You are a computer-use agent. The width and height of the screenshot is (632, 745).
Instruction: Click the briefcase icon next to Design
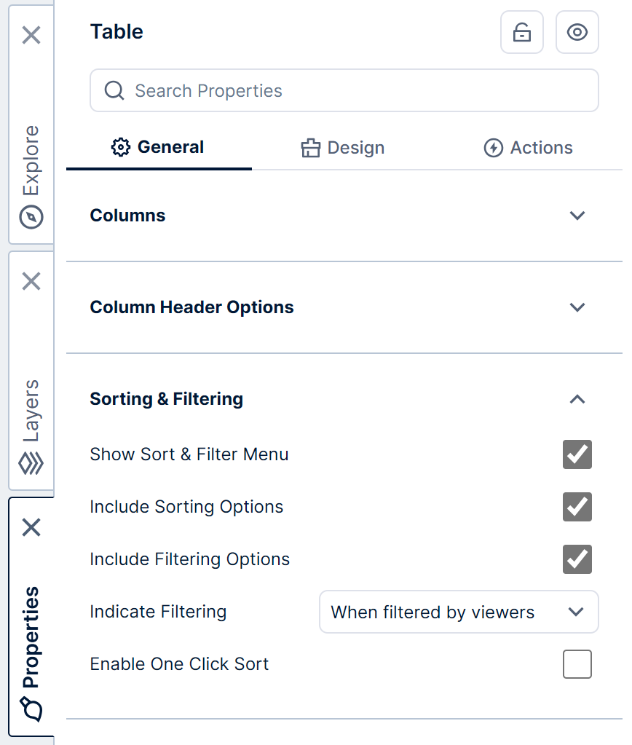tap(310, 147)
